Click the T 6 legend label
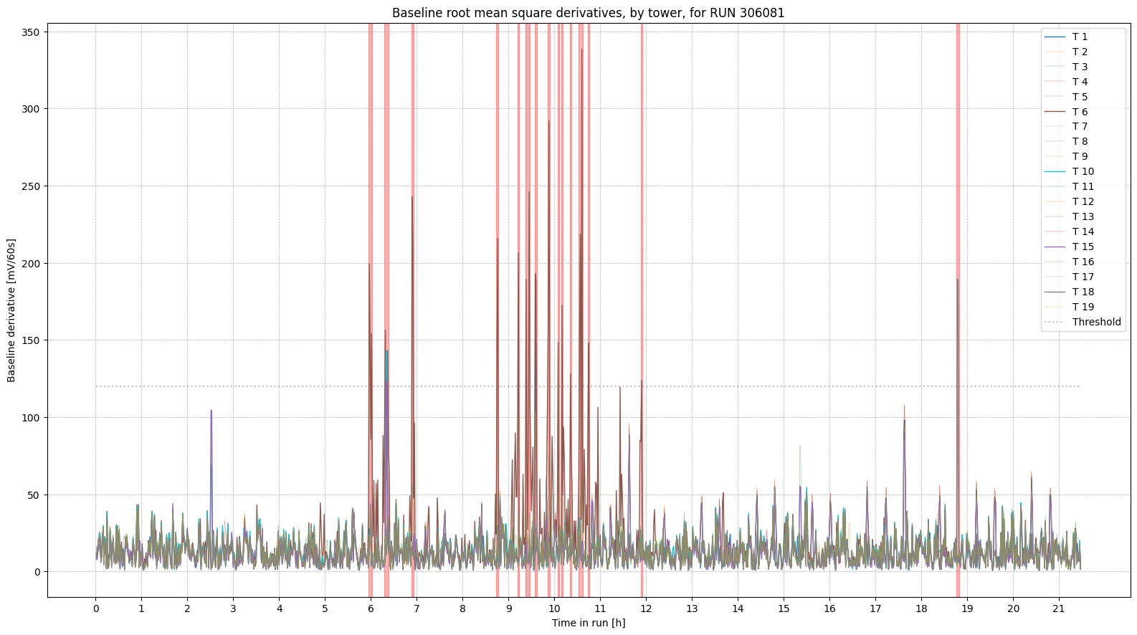Viewport: 1137px width, 635px height. pyautogui.click(x=1080, y=112)
